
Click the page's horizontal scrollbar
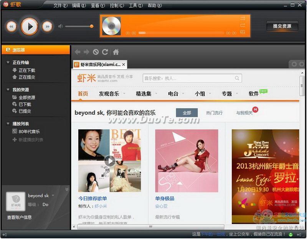coord(151,227)
